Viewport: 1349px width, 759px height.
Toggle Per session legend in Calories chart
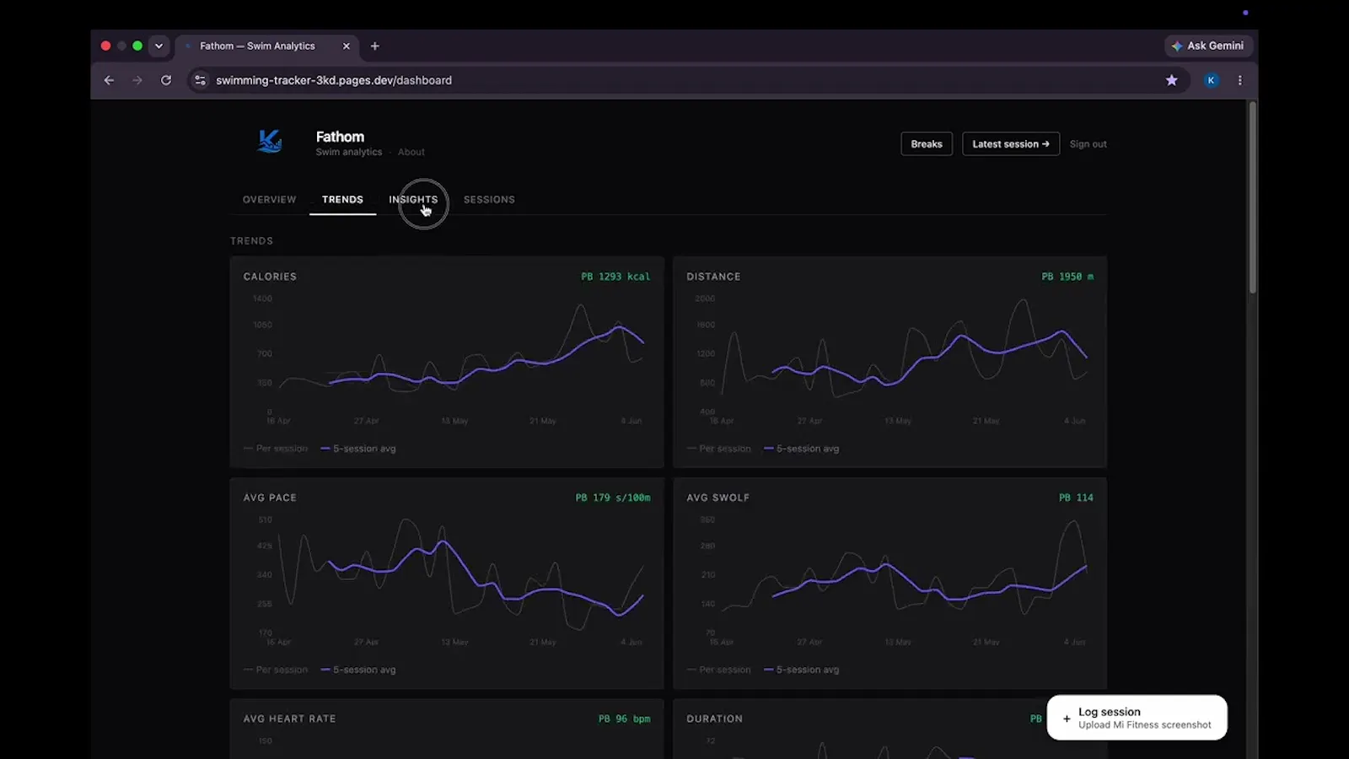pos(276,449)
